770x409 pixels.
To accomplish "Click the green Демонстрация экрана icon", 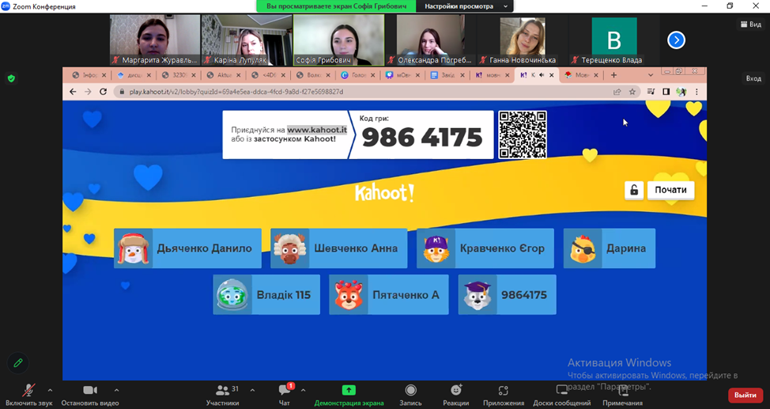I will click(x=349, y=390).
